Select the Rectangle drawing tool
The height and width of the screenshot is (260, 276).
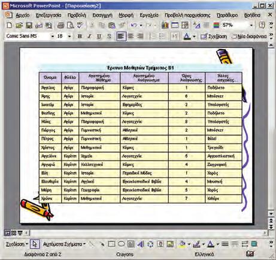point(111,244)
